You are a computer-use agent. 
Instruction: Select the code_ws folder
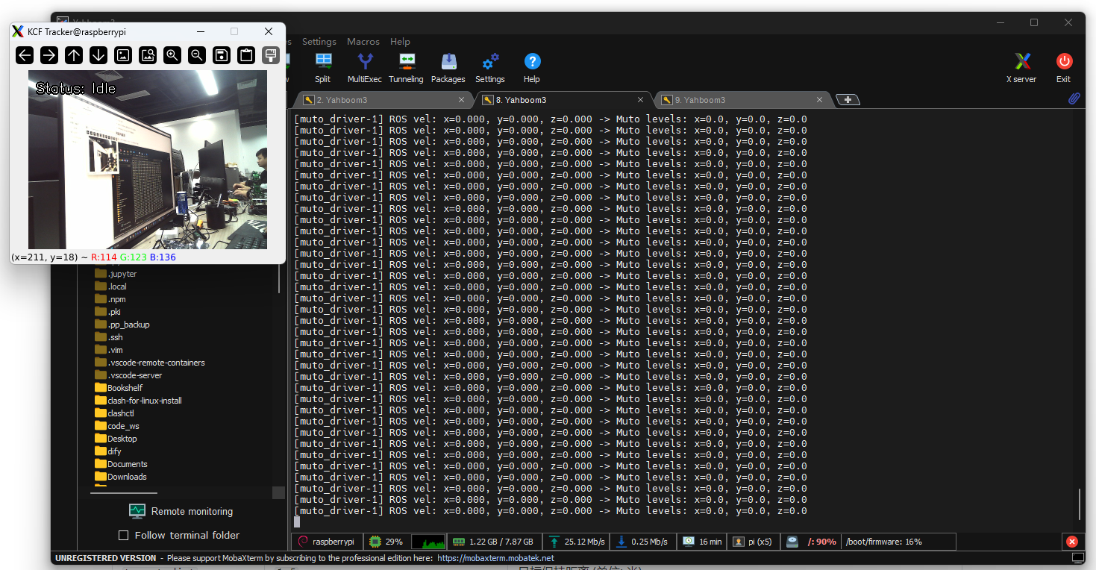[117, 426]
